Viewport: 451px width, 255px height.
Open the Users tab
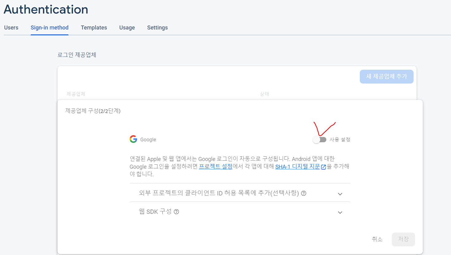(11, 28)
